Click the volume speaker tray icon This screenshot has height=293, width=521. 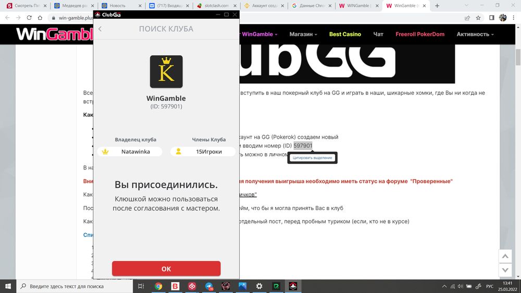click(461, 286)
